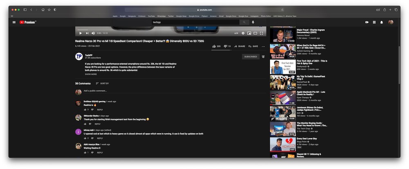
Task: Click the SUBSCRIBED button
Action: [x=251, y=57]
